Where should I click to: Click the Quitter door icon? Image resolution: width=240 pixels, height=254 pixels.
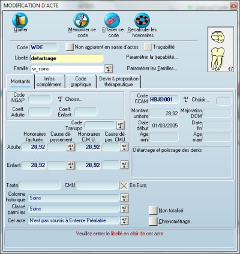click(20, 20)
